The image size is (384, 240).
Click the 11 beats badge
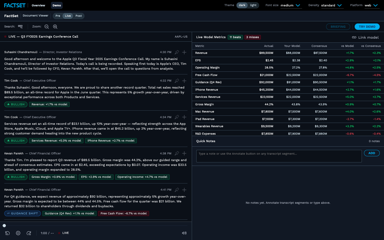[x=235, y=37]
